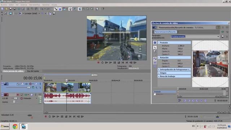
Task: Select the normal edit tool in the Pan/Crop window
Action: click(155, 47)
